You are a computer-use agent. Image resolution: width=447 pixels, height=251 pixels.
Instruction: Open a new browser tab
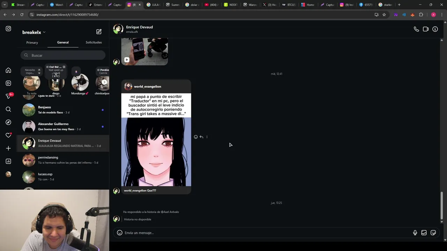coord(399,5)
